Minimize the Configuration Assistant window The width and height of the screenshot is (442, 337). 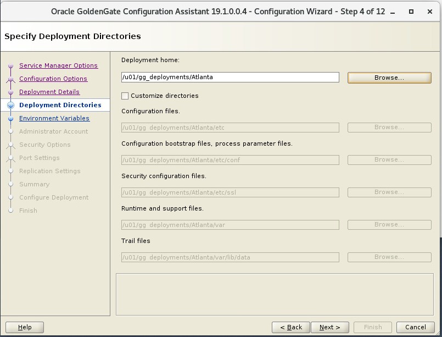[393, 12]
